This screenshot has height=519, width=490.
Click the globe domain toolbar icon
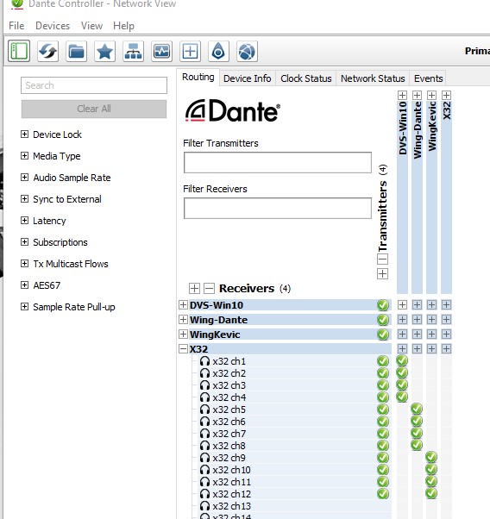click(247, 52)
